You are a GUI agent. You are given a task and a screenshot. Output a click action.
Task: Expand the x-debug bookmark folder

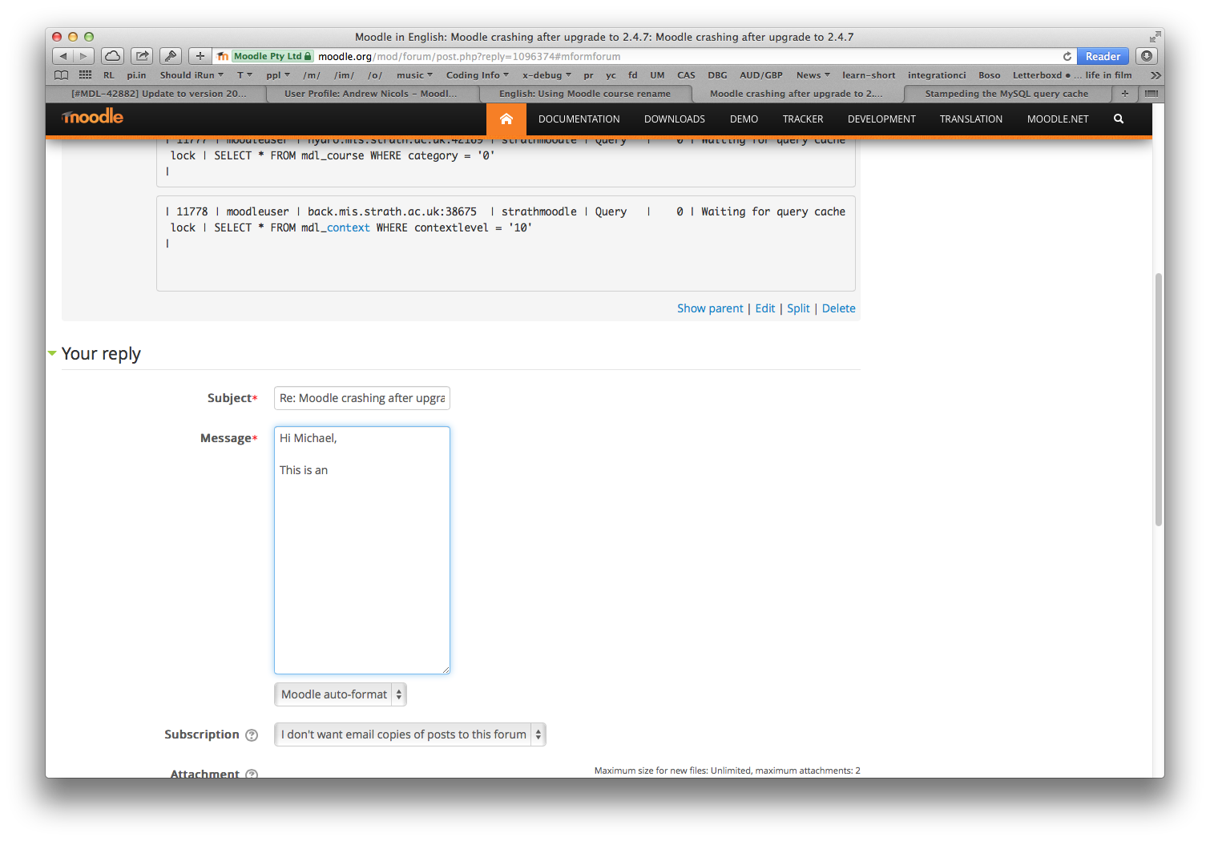(x=547, y=75)
